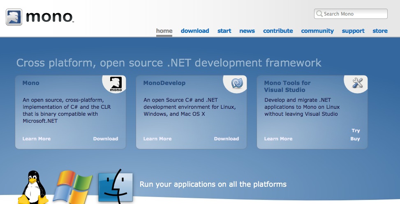400x204 pixels.
Task: Click the MonoDevelop swirl icon
Action: point(237,83)
